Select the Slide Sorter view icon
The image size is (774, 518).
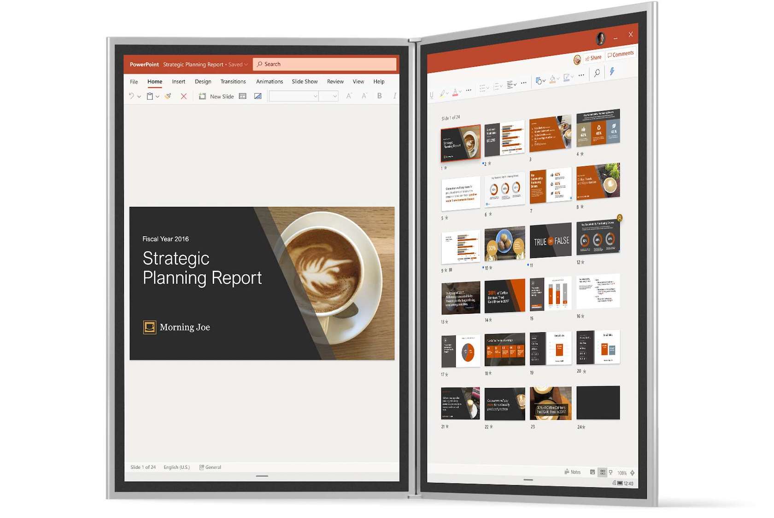603,472
